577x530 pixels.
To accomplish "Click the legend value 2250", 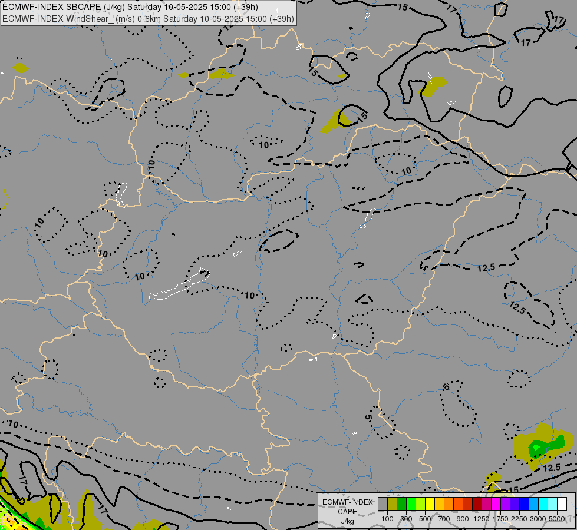I will pyautogui.click(x=519, y=519).
